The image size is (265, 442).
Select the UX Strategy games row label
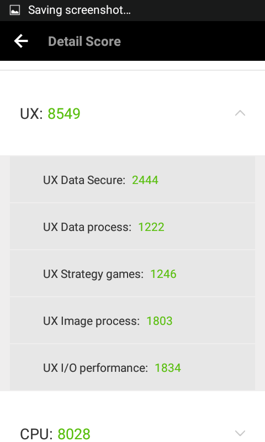[x=93, y=274]
